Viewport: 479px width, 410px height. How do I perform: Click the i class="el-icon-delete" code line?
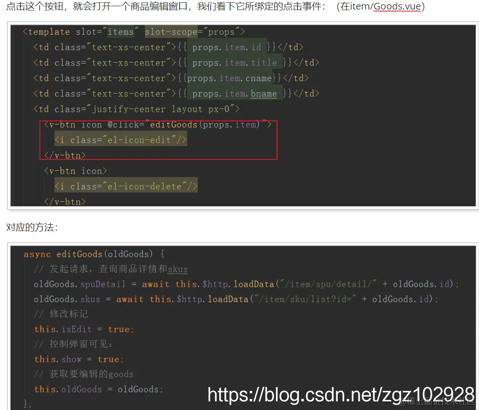click(x=126, y=187)
